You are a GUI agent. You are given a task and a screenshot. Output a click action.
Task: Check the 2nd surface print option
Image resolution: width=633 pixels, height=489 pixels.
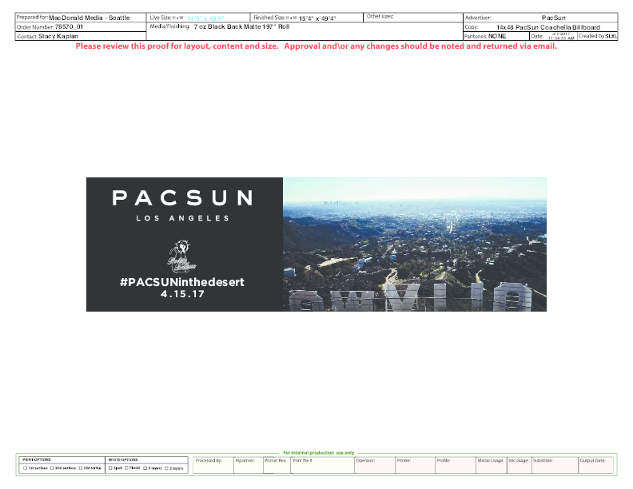point(52,468)
